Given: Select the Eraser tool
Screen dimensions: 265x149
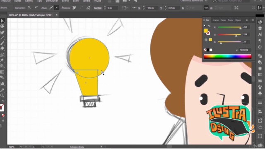Looking at the screenshot, I should pos(2,48).
